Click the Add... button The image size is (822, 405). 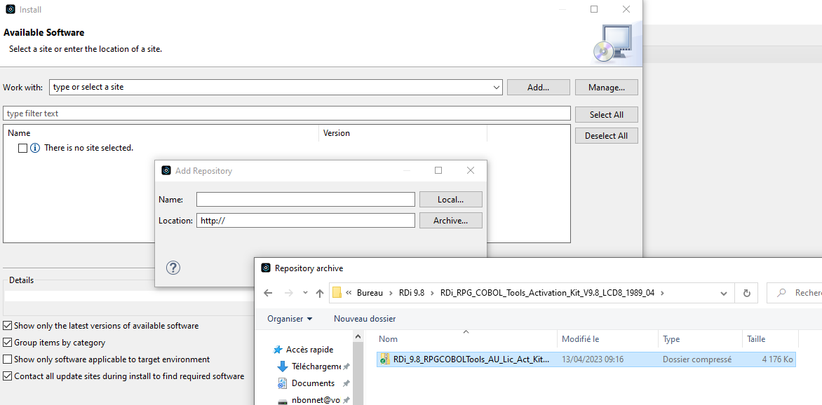click(539, 88)
